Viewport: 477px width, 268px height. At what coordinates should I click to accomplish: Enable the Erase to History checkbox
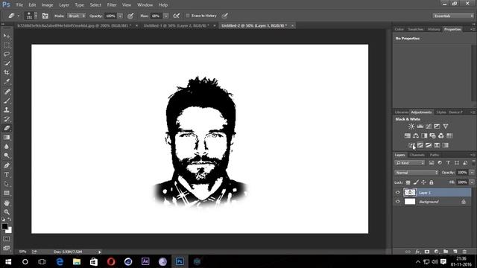click(188, 16)
